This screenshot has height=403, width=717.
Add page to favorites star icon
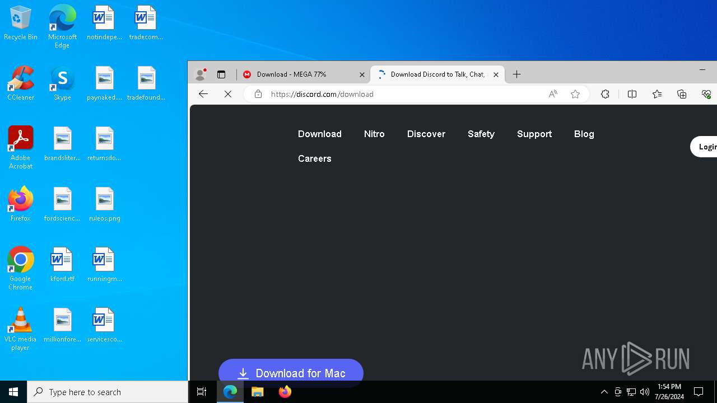point(575,94)
